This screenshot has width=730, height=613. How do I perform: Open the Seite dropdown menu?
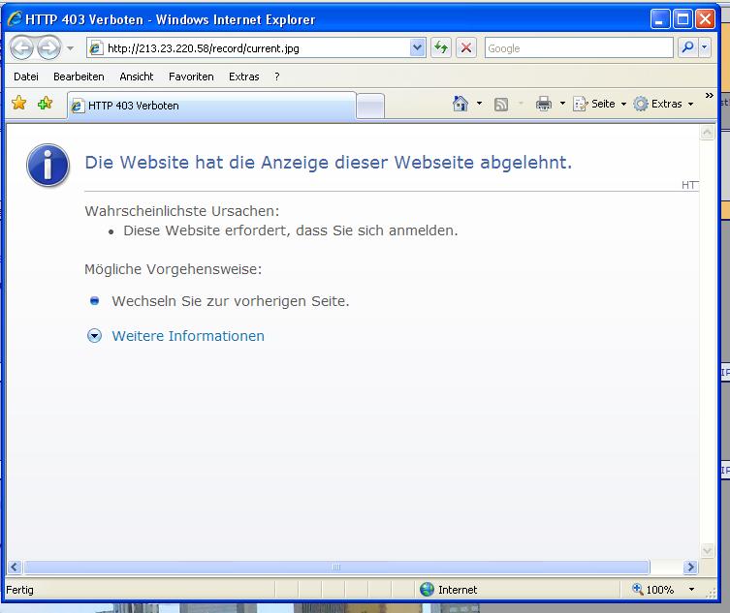pyautogui.click(x=601, y=104)
